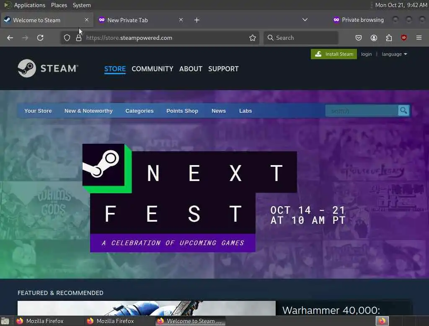The image size is (429, 326).
Task: Click the Install Steam button
Action: tap(333, 54)
